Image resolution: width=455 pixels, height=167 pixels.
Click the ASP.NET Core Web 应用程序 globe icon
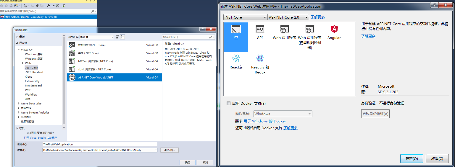[72, 77]
